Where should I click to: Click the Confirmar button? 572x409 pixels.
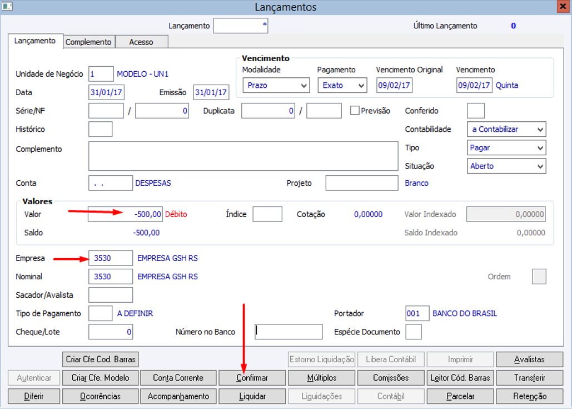point(252,378)
